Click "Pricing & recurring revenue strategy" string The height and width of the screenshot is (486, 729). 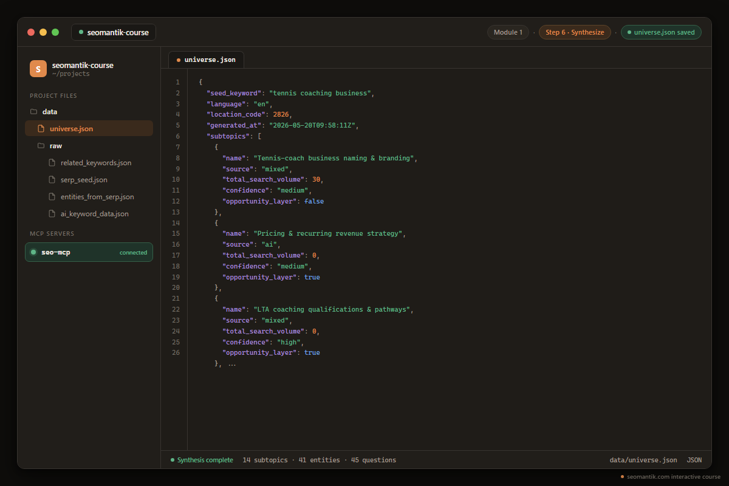click(327, 233)
